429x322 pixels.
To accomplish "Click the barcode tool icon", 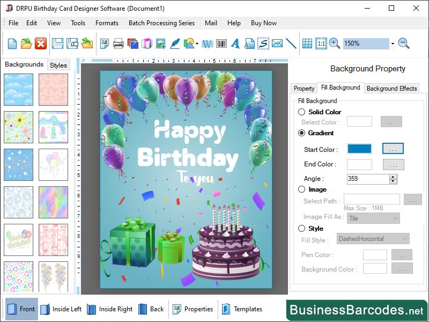I will click(221, 43).
